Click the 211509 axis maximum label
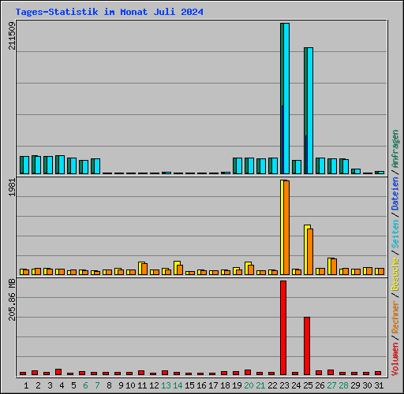 click(x=12, y=35)
